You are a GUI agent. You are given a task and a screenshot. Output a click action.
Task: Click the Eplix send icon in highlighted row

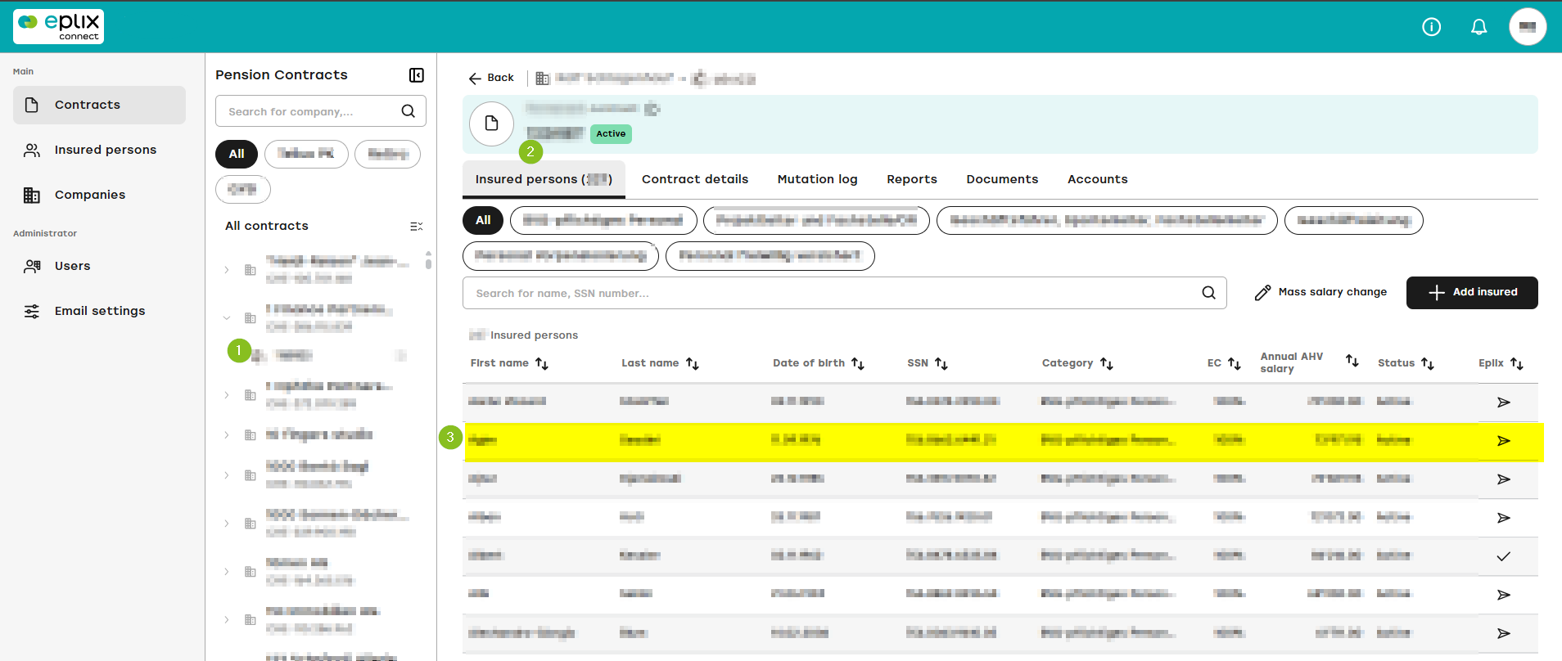pos(1504,440)
